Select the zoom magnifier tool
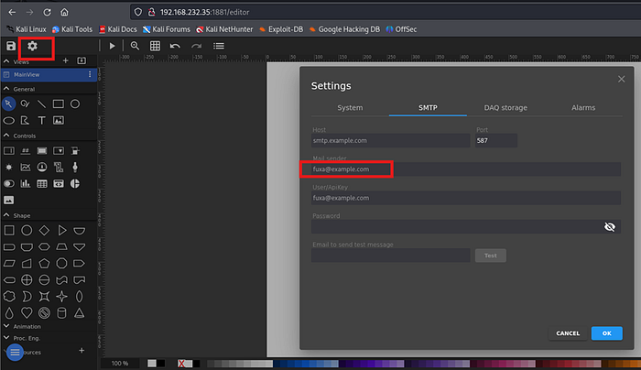This screenshot has height=370, width=641. [135, 46]
